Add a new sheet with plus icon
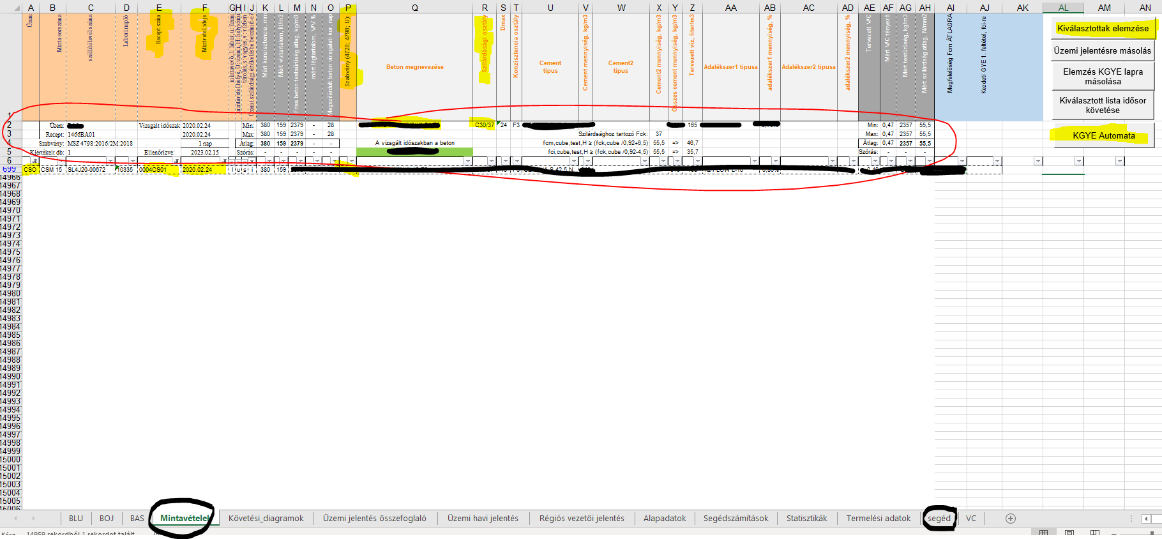Viewport: 1162px width, 539px height. pos(1011,519)
